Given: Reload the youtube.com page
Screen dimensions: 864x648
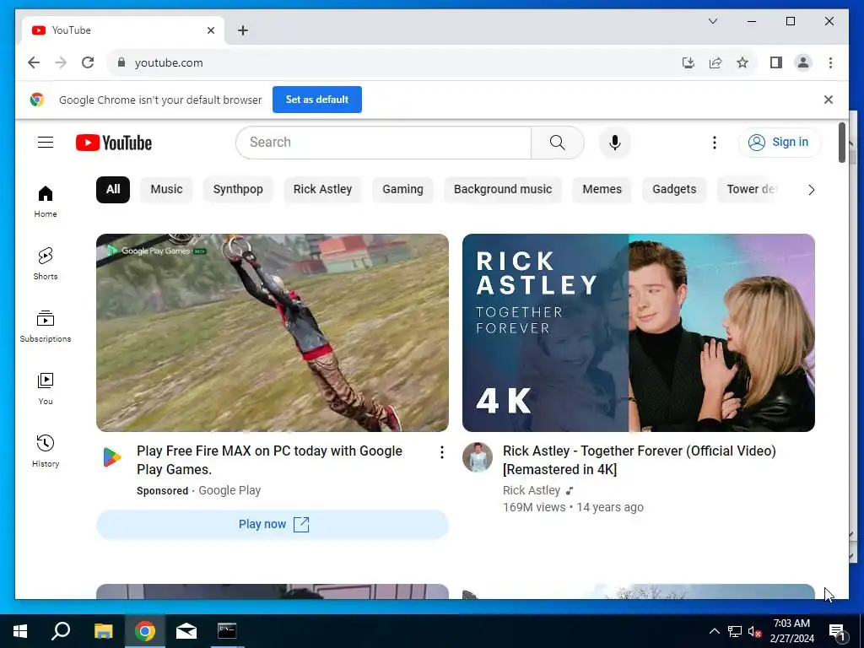Looking at the screenshot, I should 88,62.
